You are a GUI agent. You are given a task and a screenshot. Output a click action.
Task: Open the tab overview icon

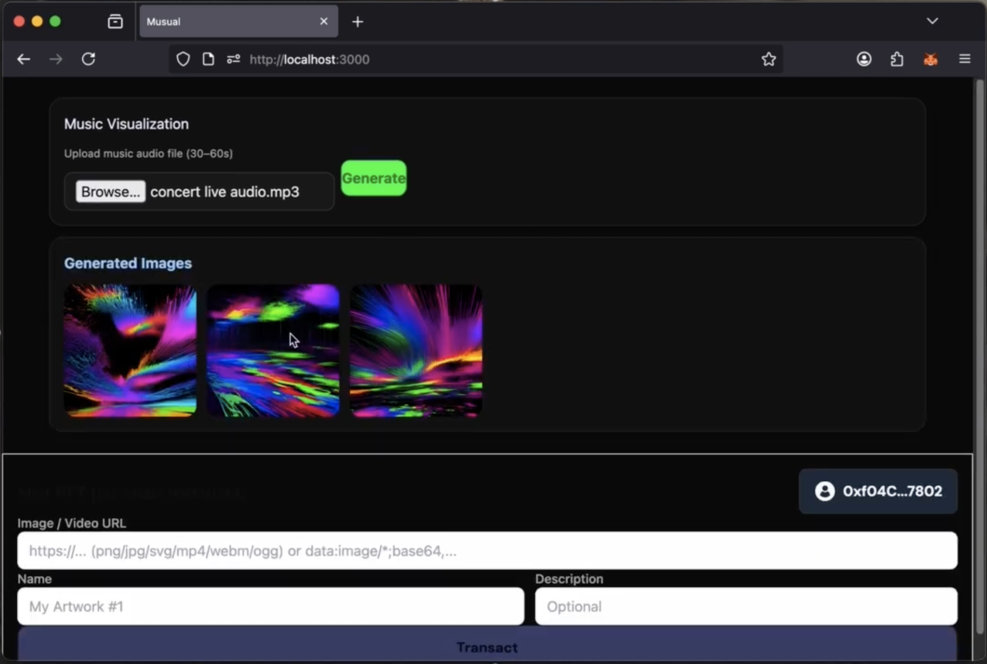click(x=115, y=22)
